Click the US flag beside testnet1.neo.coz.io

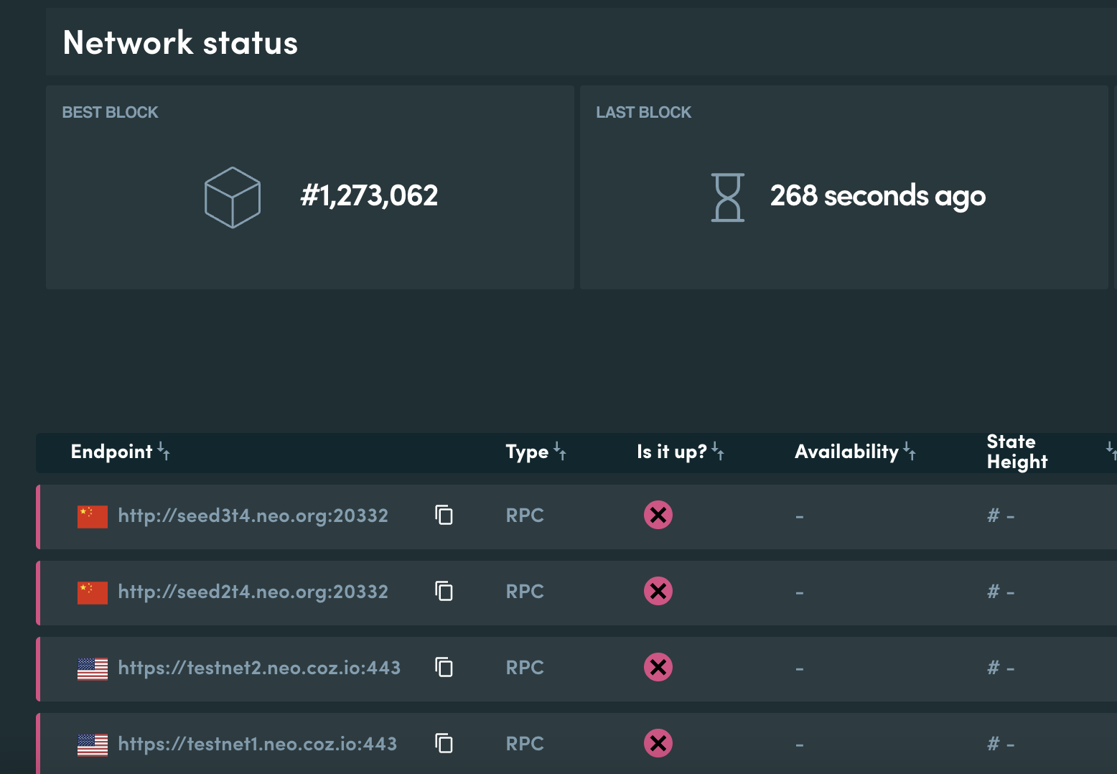tap(93, 745)
